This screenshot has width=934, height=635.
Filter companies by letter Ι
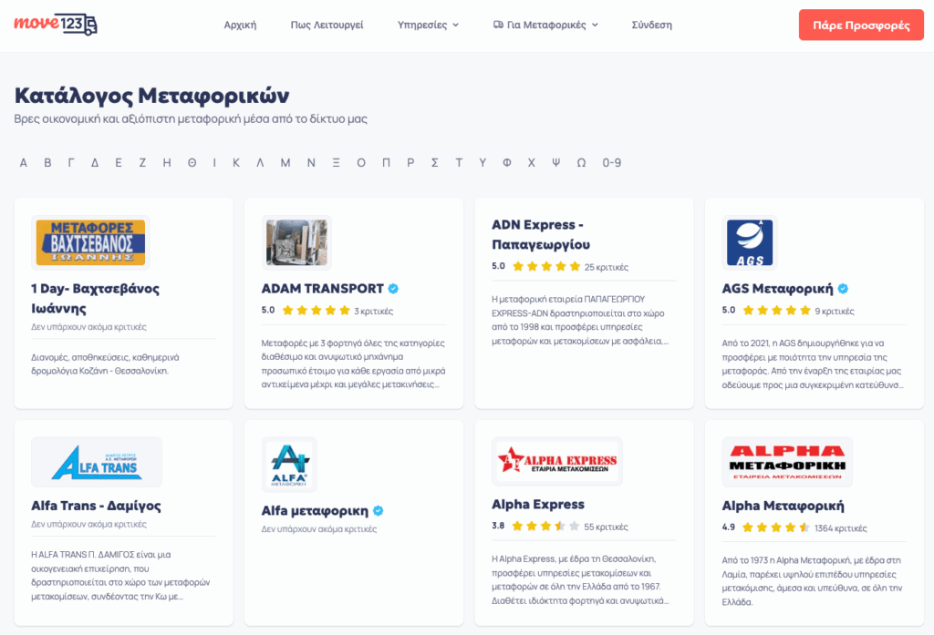pos(214,162)
